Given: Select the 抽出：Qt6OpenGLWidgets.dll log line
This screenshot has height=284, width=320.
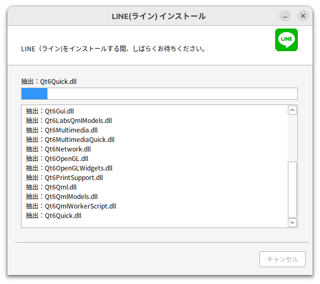Looking at the screenshot, I should [69, 168].
